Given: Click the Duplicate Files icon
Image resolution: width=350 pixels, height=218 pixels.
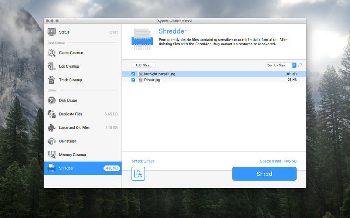Looking at the screenshot, I should pyautogui.click(x=51, y=114).
